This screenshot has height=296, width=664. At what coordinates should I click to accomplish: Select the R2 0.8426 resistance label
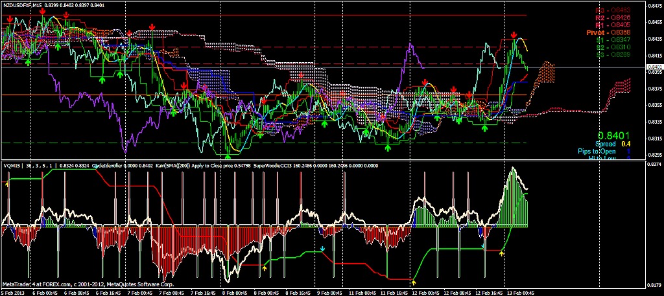tap(613, 17)
